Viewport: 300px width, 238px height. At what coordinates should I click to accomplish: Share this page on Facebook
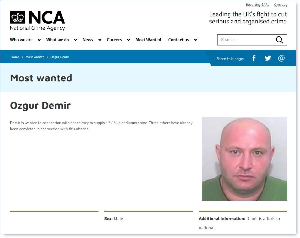(x=254, y=58)
